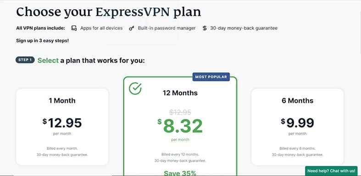Click the green Select word in step heading
361x176 pixels.
coord(48,60)
